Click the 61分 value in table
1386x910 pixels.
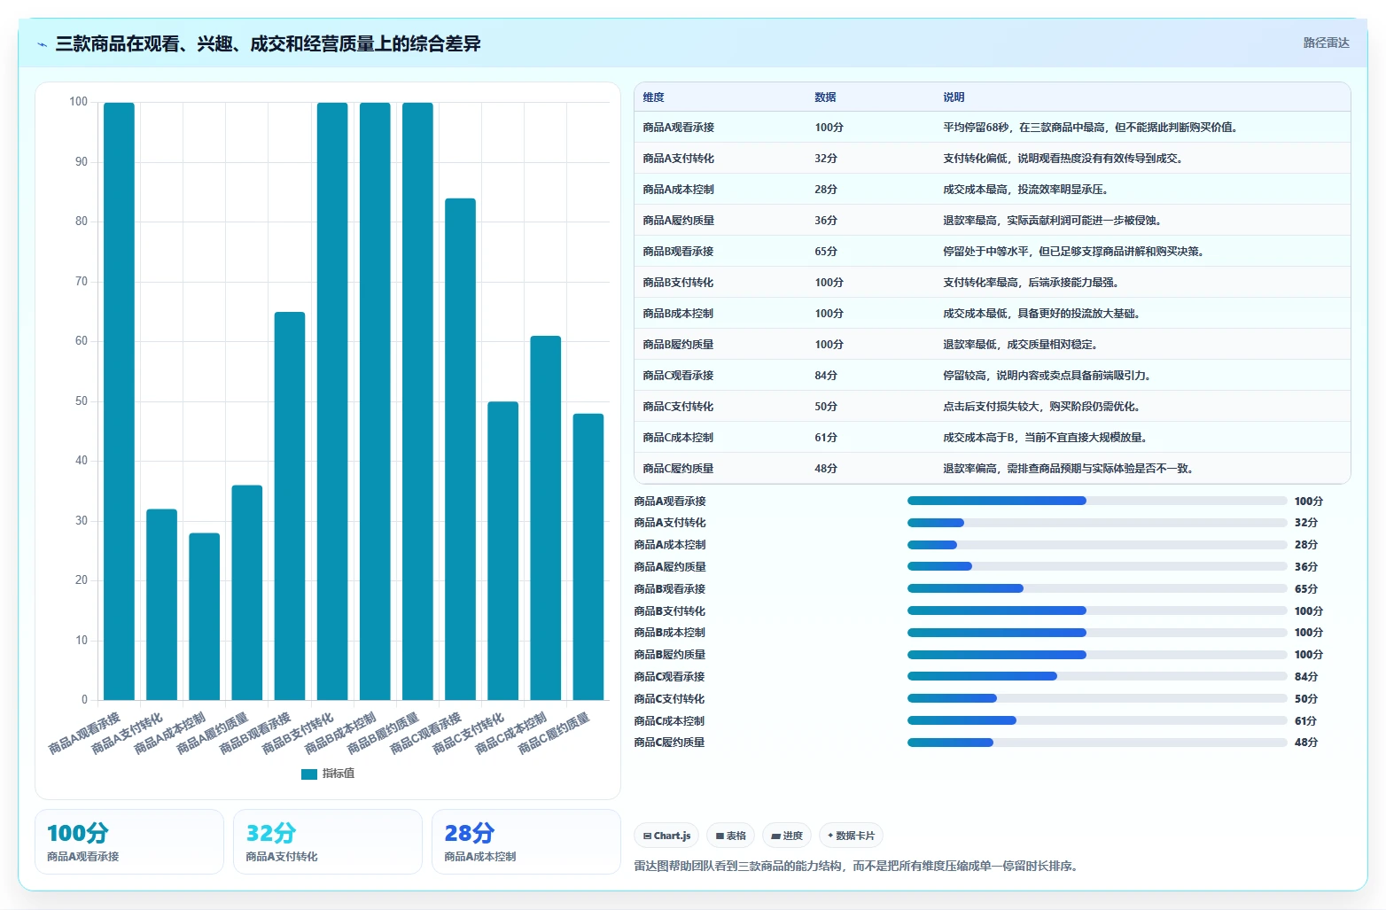point(826,438)
